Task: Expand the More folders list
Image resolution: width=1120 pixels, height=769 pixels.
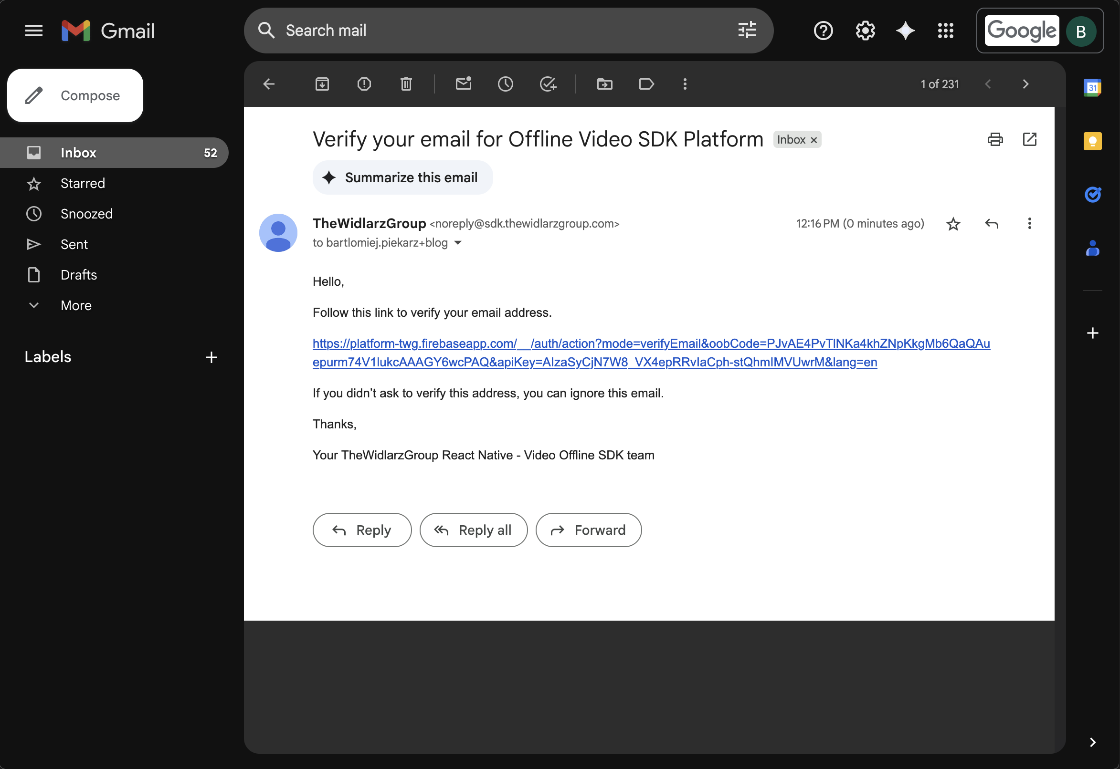Action: [x=114, y=305]
